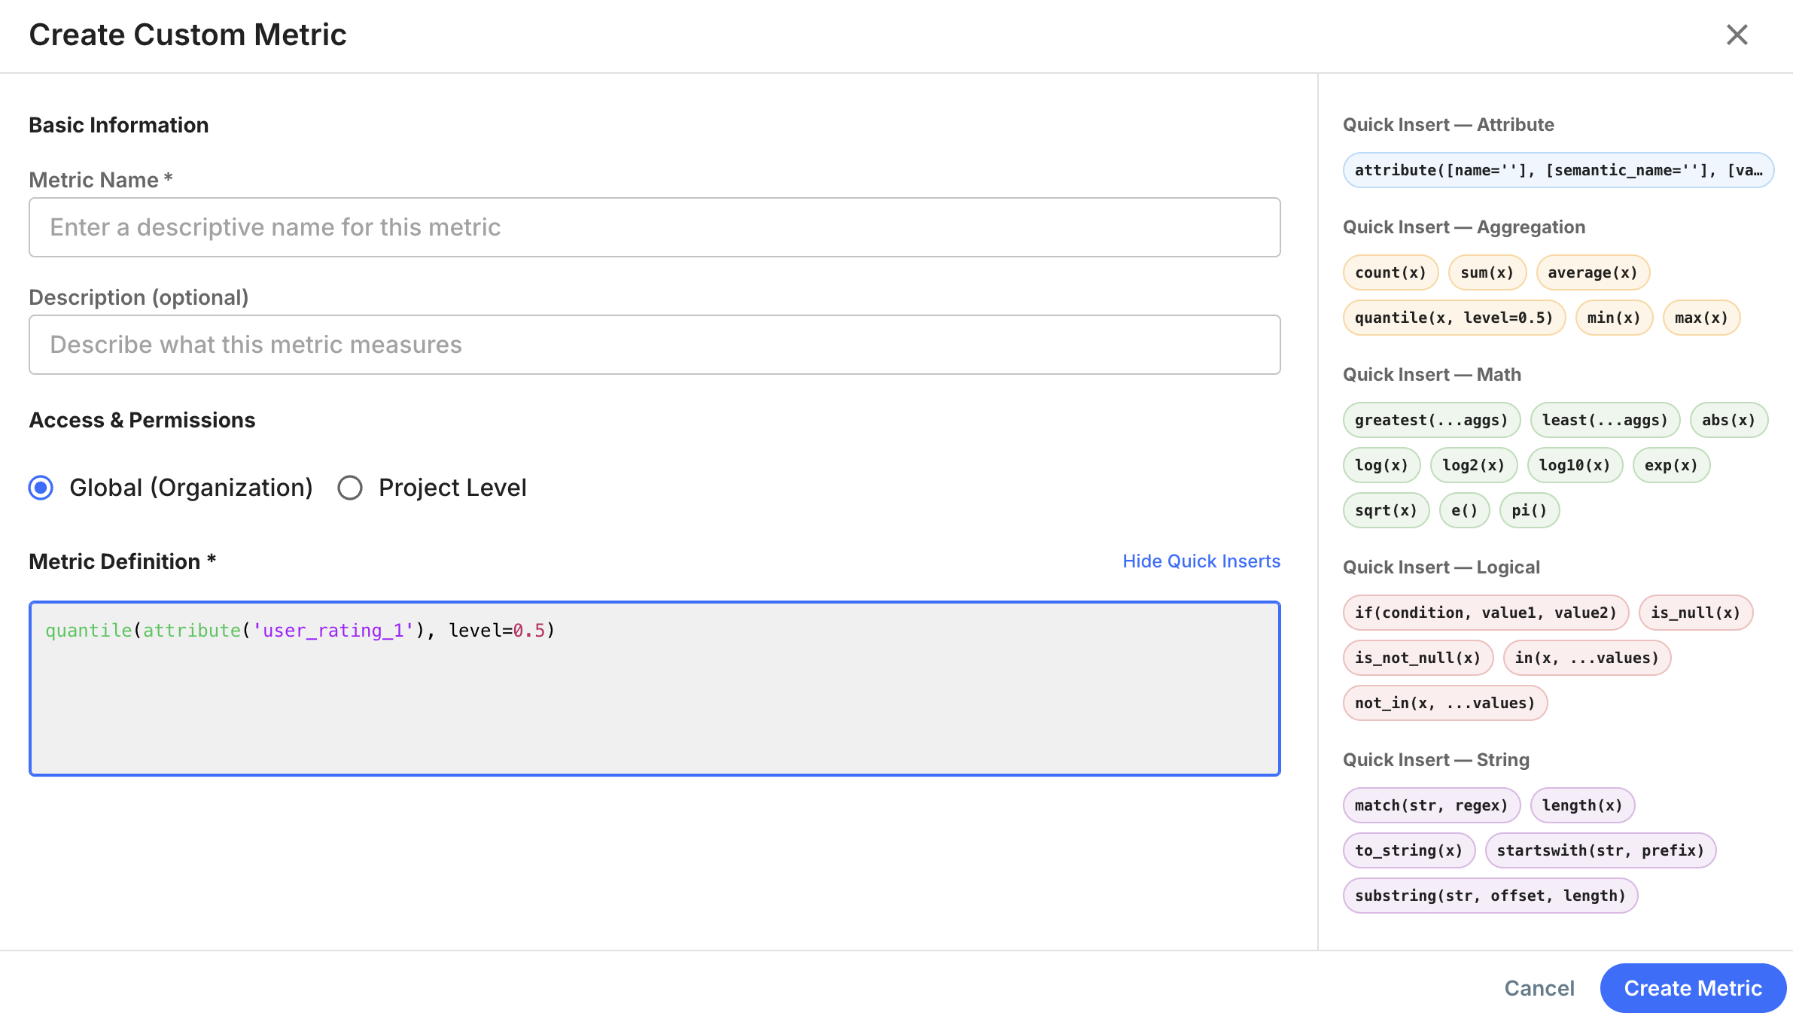Insert log(x) math function

pos(1381,465)
